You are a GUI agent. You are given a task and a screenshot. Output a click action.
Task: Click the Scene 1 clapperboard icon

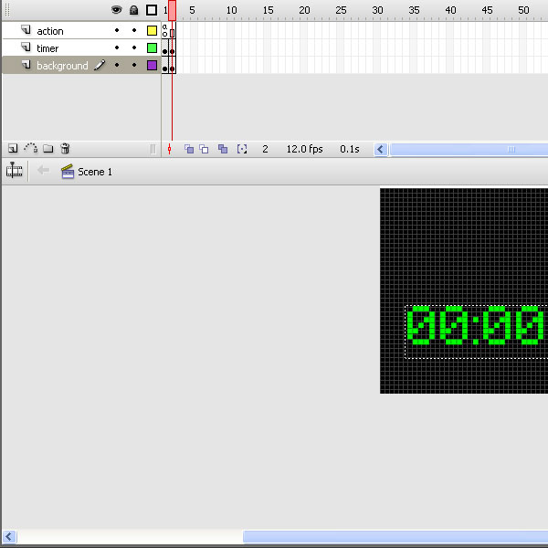point(68,172)
